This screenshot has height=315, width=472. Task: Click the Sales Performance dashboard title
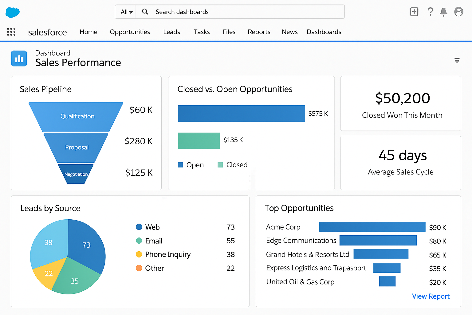pyautogui.click(x=78, y=63)
